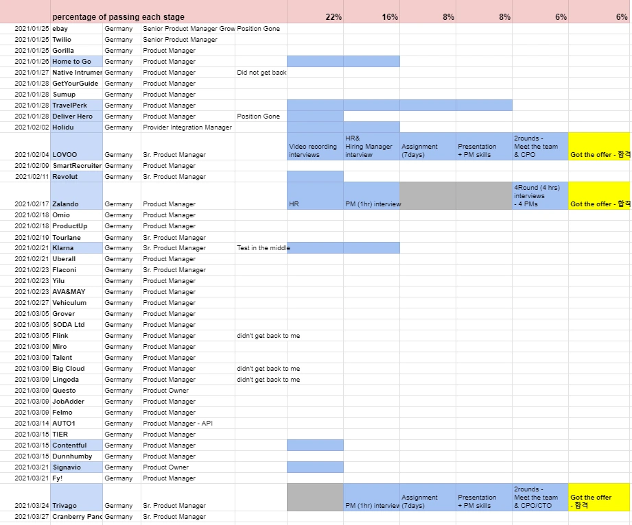Click 'HR& Hiring Manager interview' cell
Screen dimensions: 632x525
pyautogui.click(x=372, y=146)
